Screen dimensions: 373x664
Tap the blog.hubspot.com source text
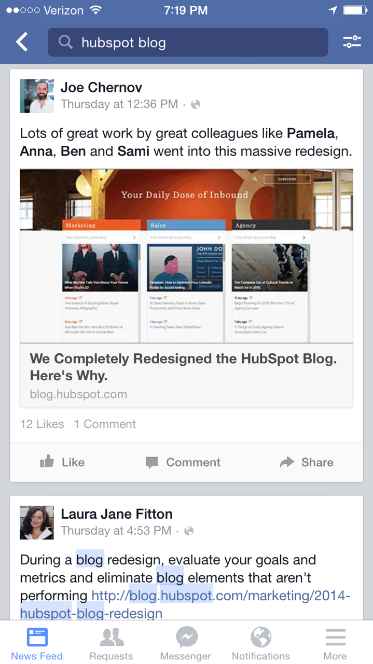coord(78,394)
